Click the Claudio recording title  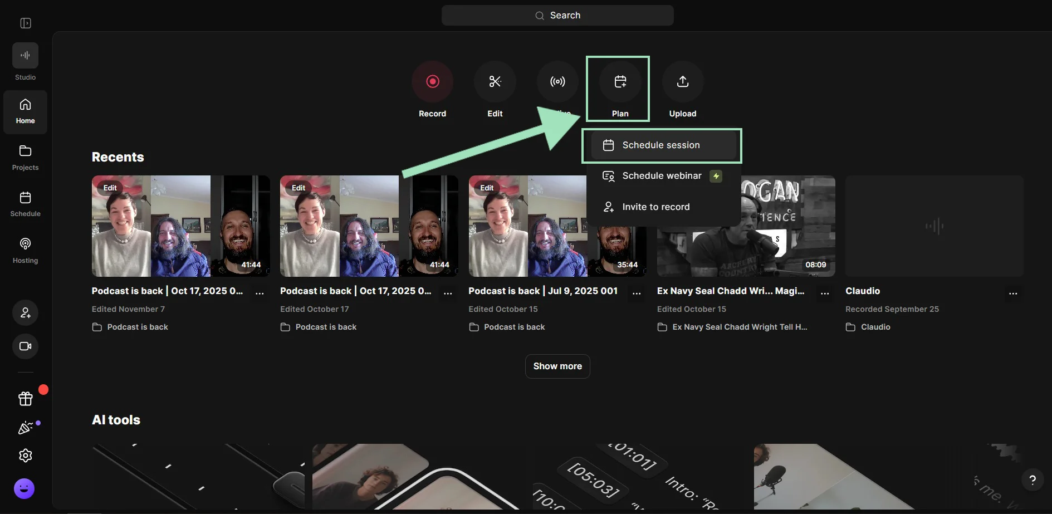tap(863, 291)
